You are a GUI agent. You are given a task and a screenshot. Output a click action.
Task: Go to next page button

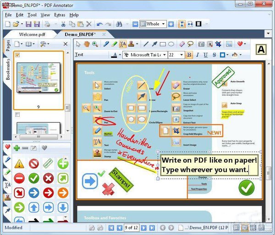(x=143, y=228)
